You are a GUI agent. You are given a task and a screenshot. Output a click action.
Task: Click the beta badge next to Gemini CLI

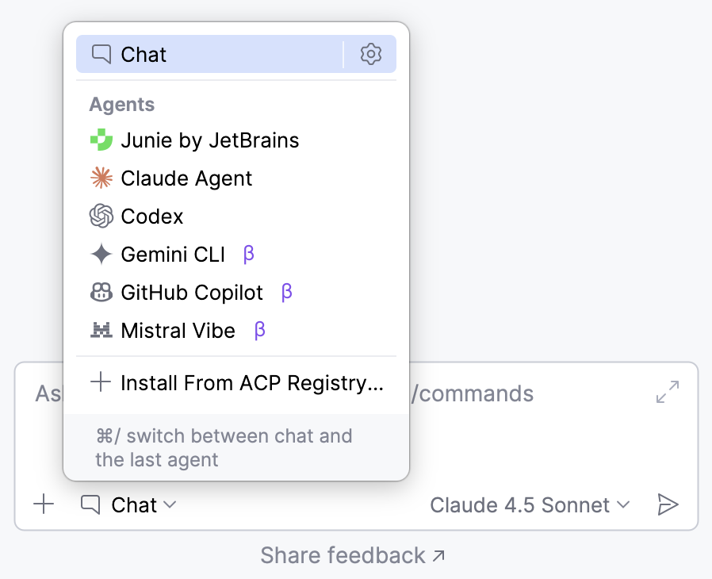pos(249,254)
